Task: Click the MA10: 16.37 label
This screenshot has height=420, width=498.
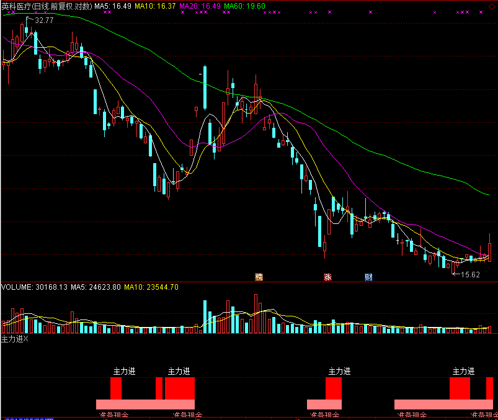Action: (x=155, y=6)
